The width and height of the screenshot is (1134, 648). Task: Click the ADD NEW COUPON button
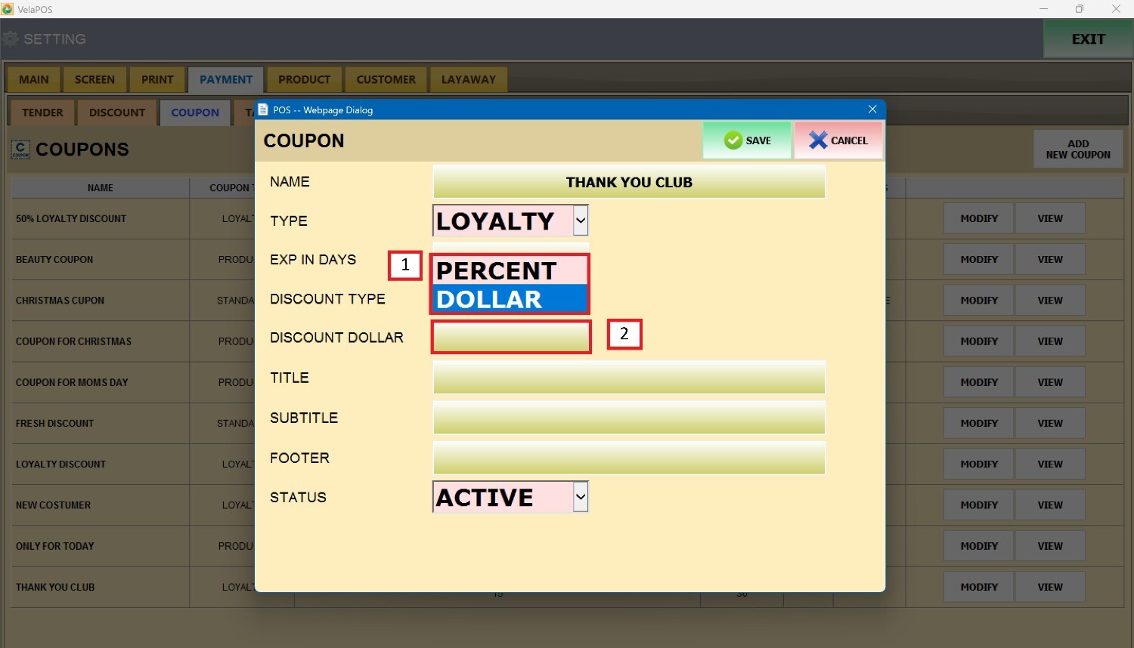1078,149
